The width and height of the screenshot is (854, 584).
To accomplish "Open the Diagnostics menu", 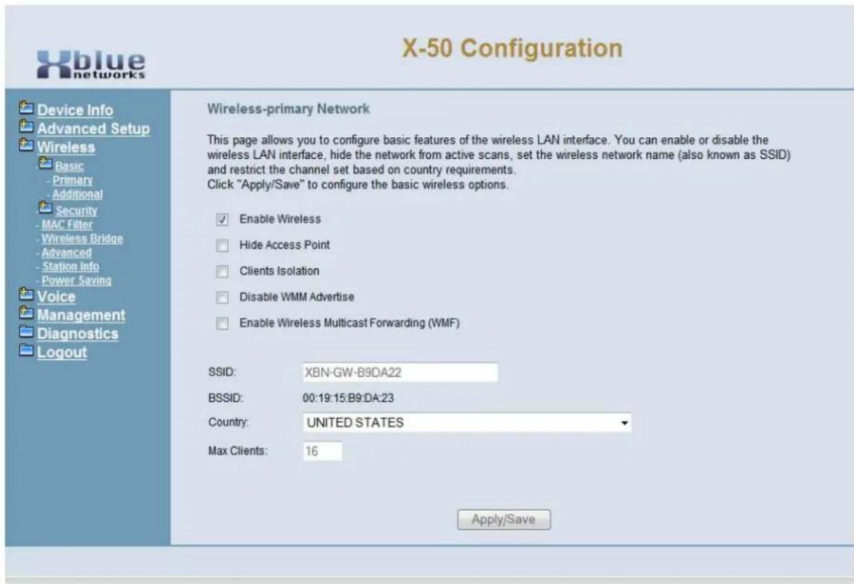I will 77,335.
